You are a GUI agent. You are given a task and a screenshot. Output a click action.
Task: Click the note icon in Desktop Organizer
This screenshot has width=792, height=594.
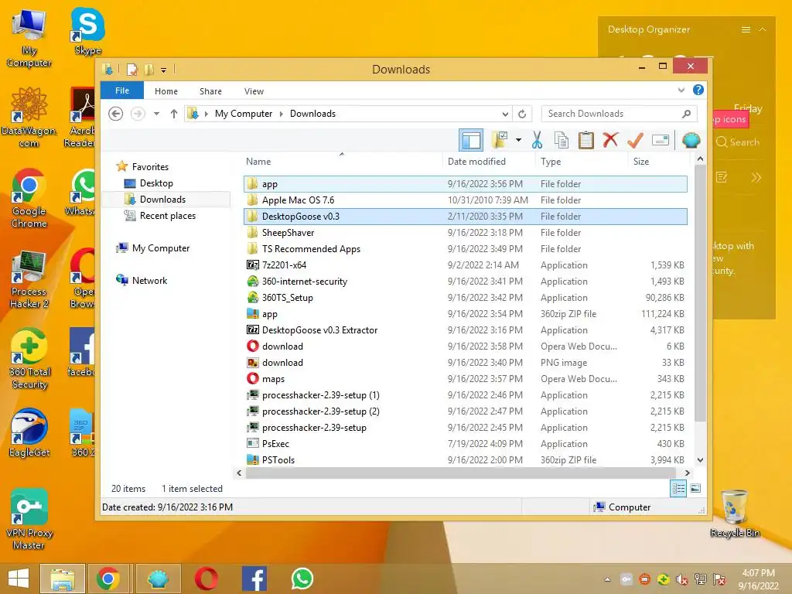pyautogui.click(x=722, y=177)
